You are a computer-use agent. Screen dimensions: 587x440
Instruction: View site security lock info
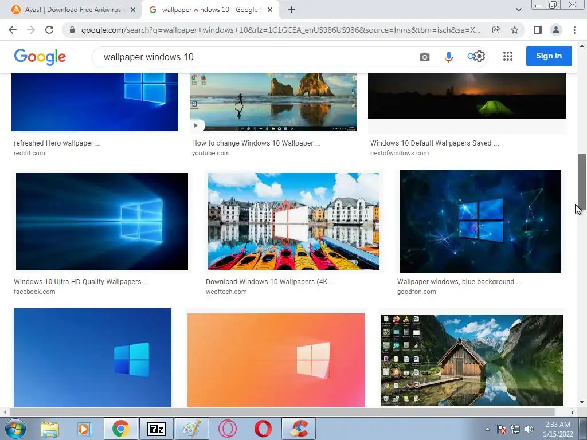[x=72, y=30]
